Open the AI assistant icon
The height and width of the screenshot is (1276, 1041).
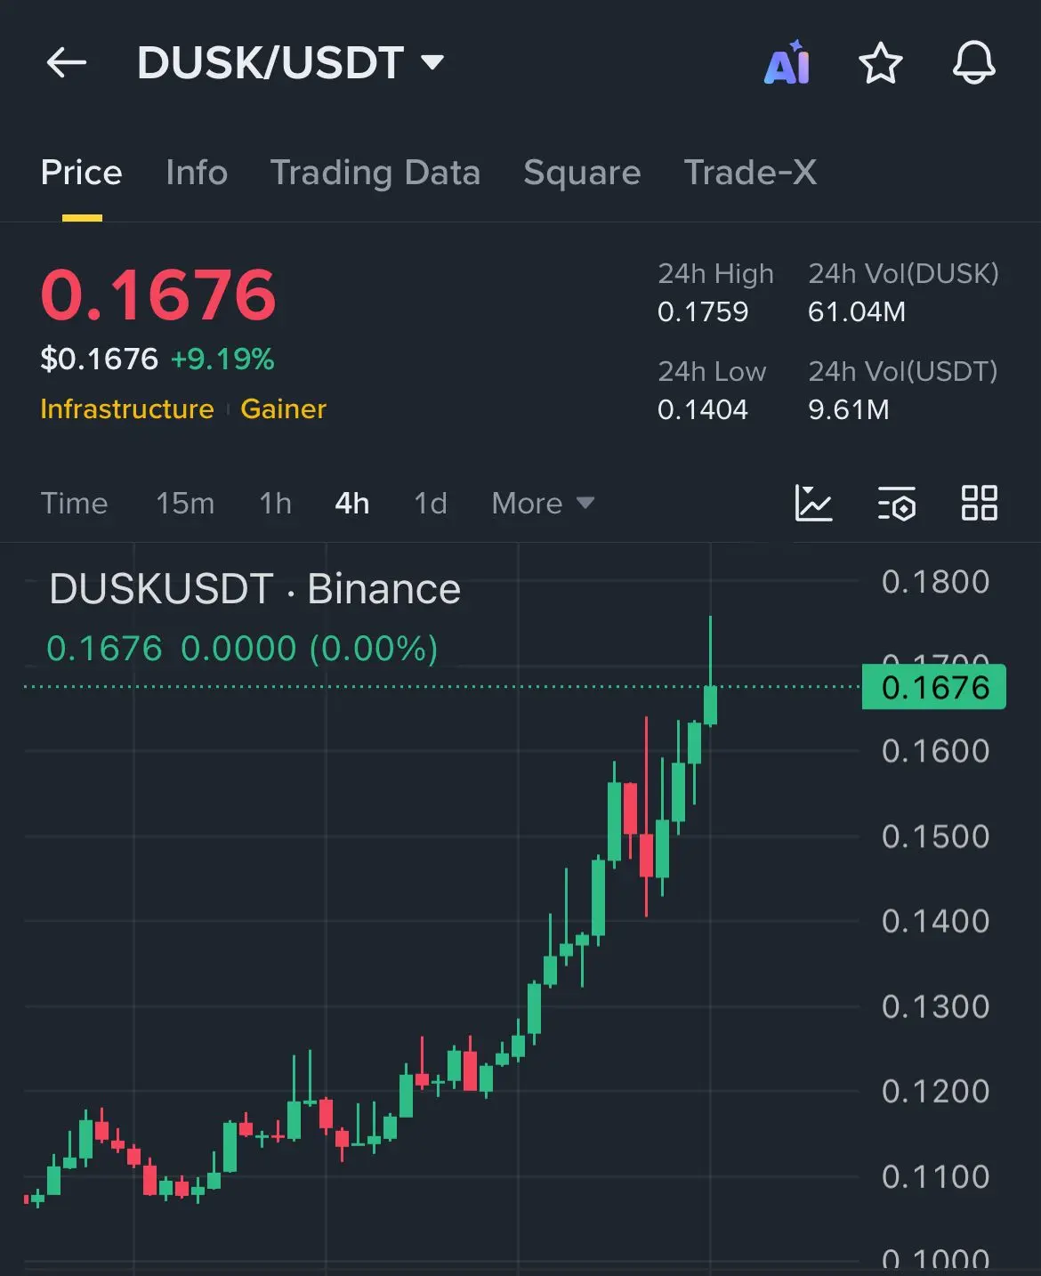[x=787, y=63]
